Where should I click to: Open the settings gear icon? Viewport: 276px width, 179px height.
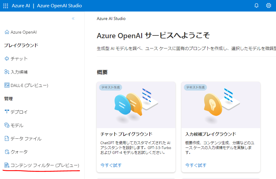[x=268, y=6]
